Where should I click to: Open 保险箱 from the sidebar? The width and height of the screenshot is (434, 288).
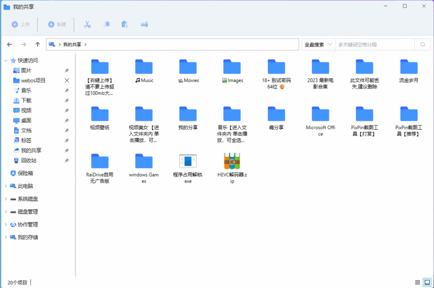coord(25,173)
